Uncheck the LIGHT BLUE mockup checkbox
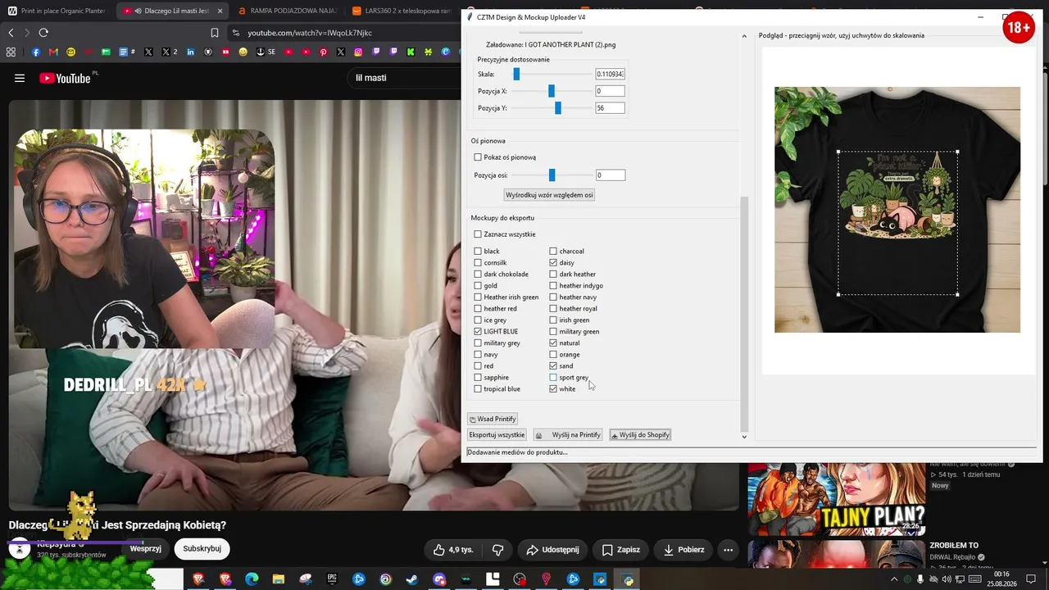The image size is (1049, 590). [x=478, y=332]
